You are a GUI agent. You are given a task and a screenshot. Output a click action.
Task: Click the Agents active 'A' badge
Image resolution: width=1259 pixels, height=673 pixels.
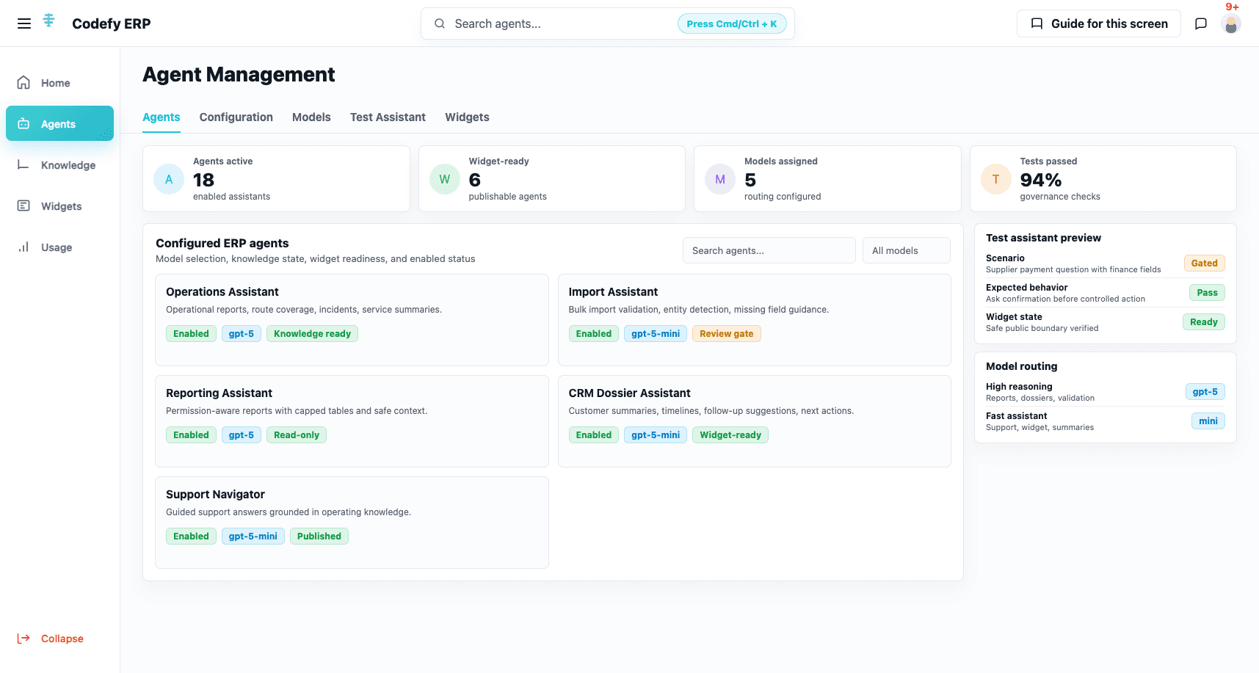(169, 179)
